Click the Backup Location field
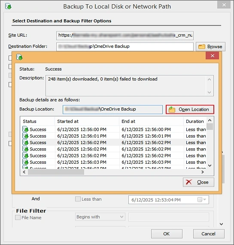 tap(112, 109)
